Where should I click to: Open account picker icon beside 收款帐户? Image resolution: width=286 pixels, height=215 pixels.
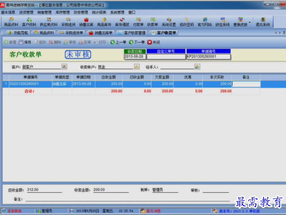(x=137, y=67)
